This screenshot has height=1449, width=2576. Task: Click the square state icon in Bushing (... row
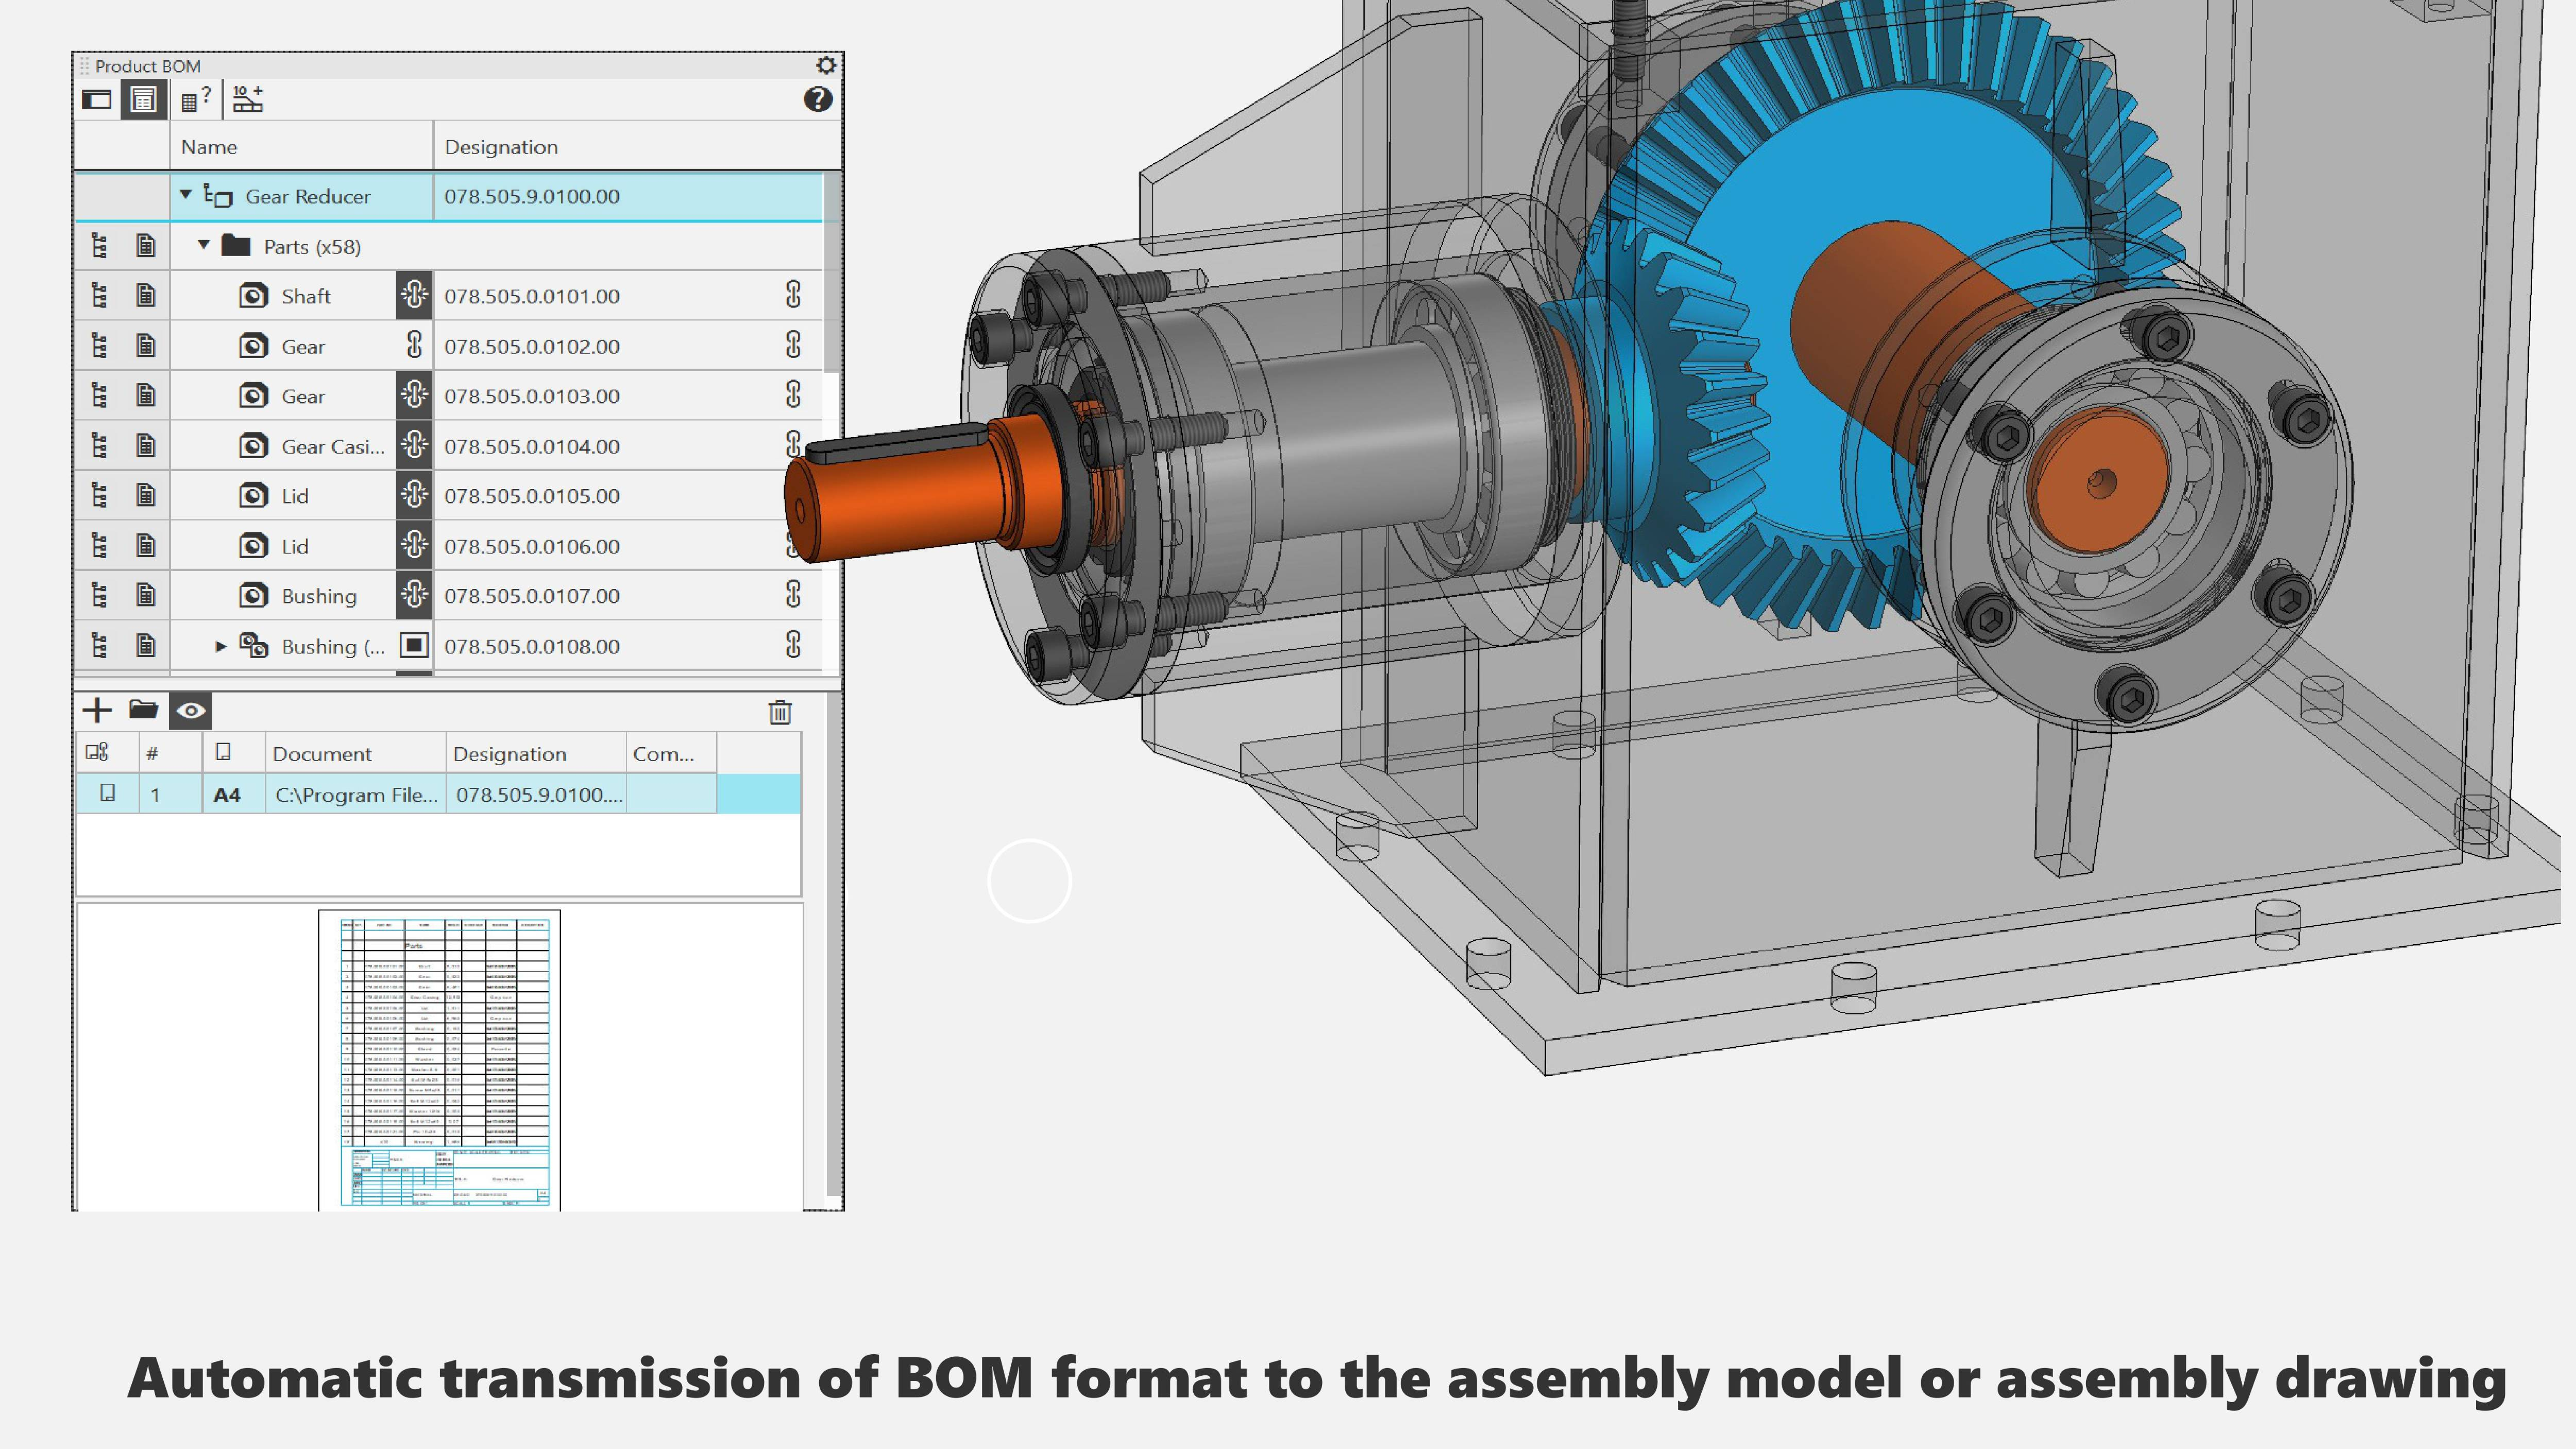pyautogui.click(x=414, y=645)
